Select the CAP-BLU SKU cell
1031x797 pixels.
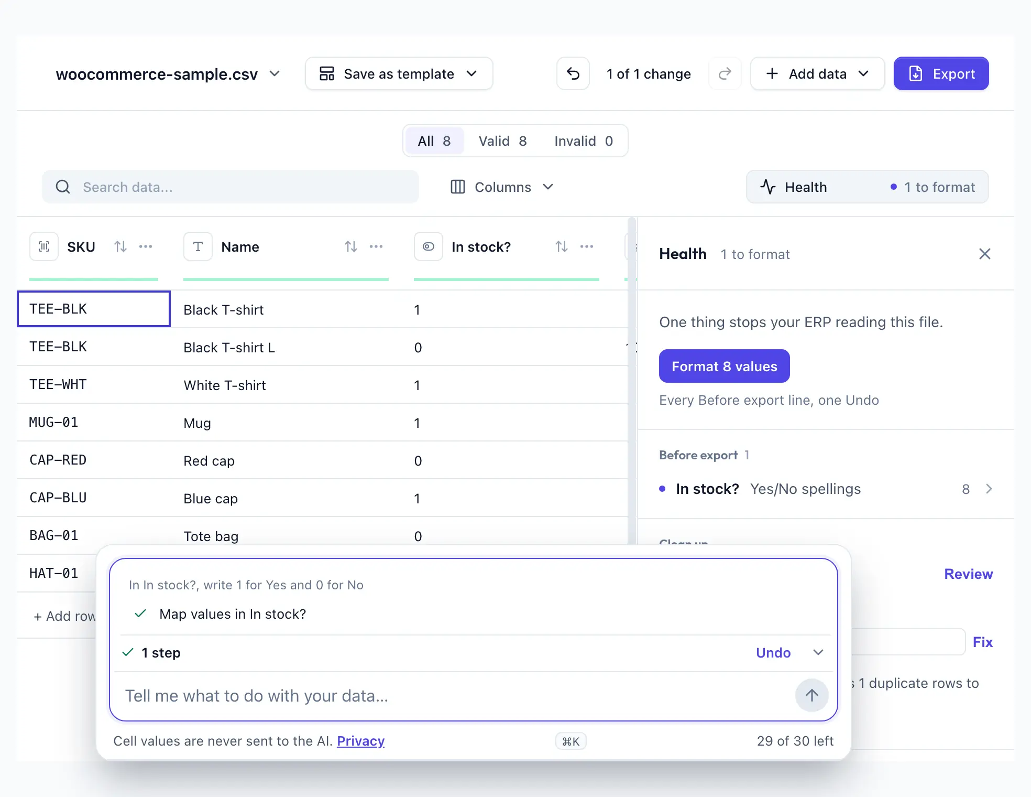(94, 498)
